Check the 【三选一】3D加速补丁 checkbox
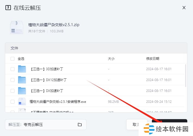 [13, 69]
